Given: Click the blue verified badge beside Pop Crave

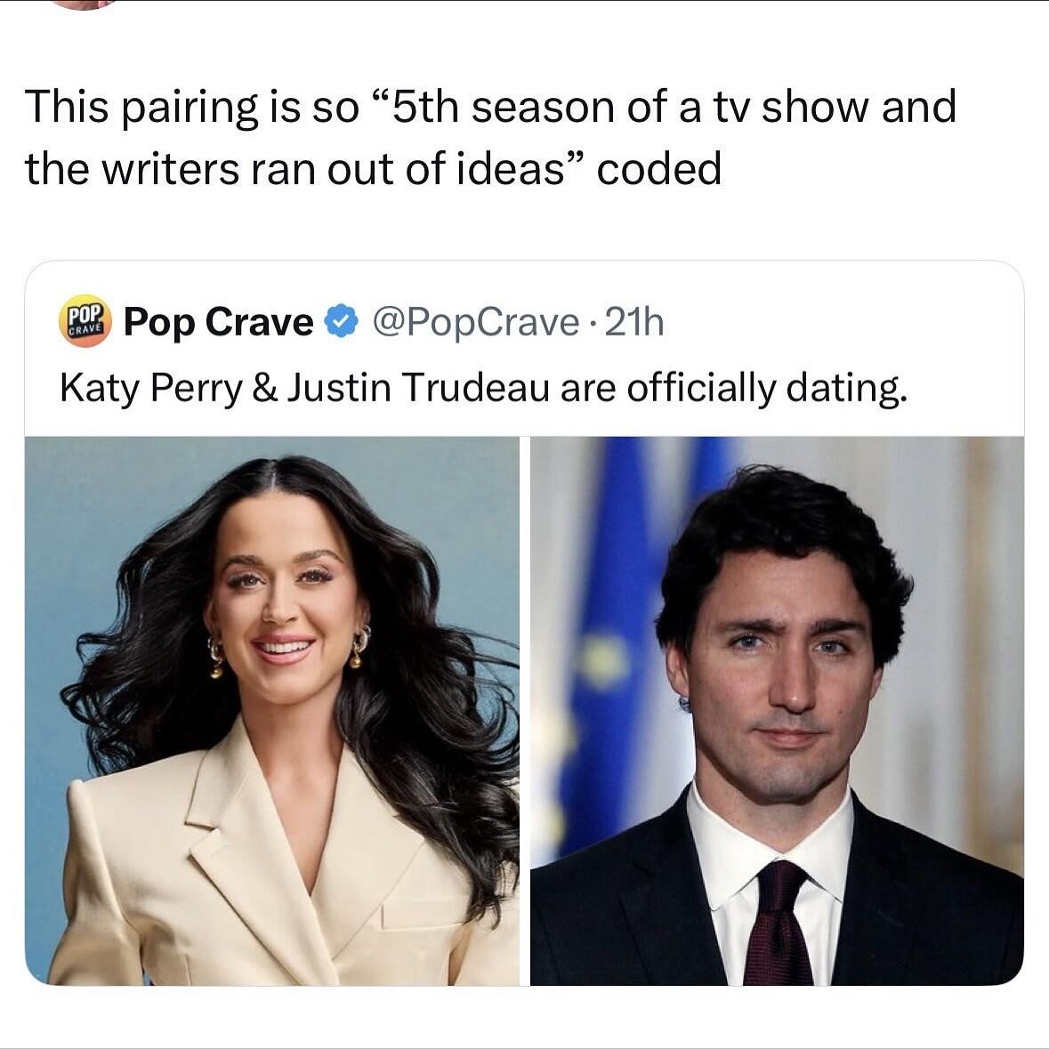Looking at the screenshot, I should click(x=341, y=322).
